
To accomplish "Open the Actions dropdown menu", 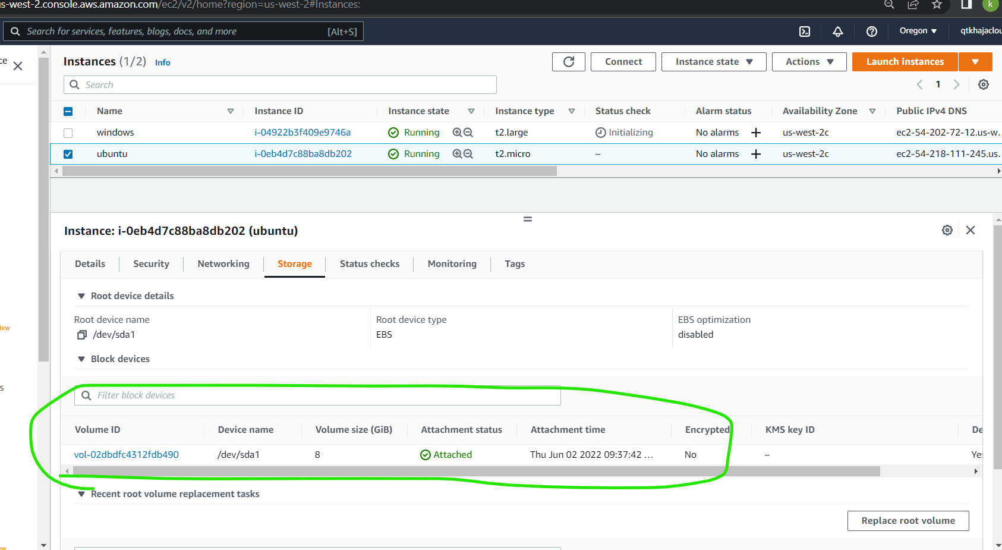I will [x=809, y=62].
